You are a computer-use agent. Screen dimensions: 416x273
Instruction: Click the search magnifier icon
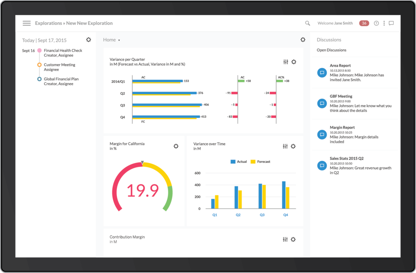[x=307, y=23]
